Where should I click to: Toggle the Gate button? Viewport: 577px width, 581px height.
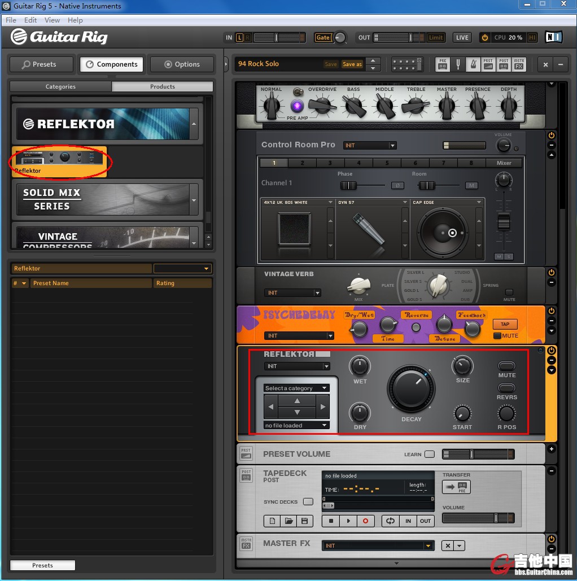(x=323, y=37)
